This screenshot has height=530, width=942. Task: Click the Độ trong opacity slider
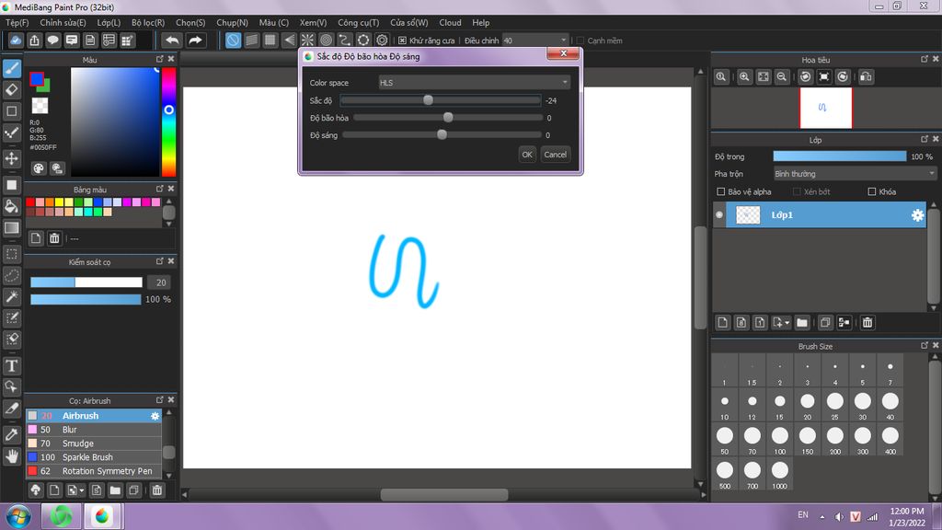[840, 156]
